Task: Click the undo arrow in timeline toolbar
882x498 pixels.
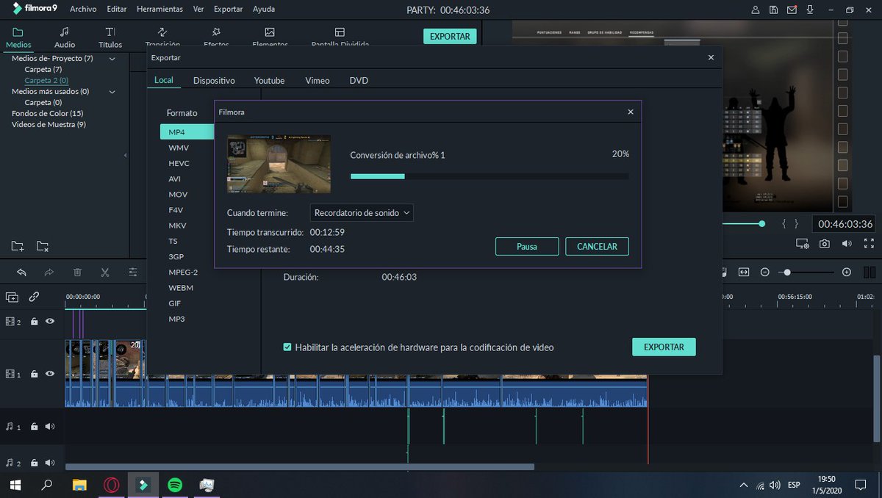Action: [21, 272]
